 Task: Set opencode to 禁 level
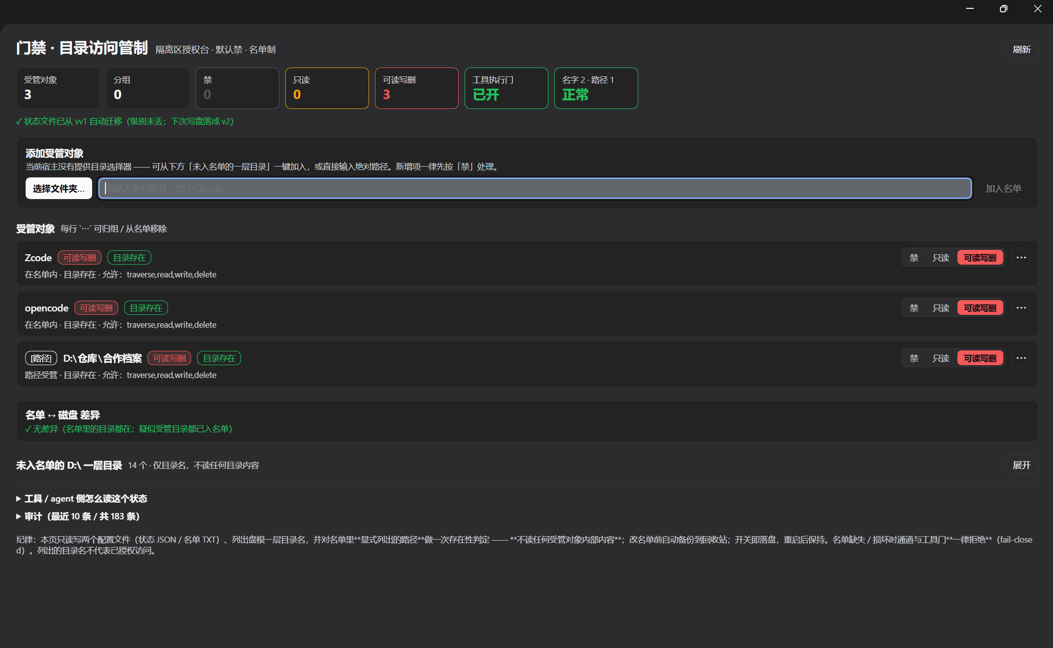[914, 308]
